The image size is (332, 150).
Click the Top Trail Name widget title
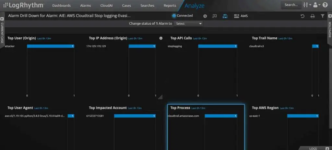point(265,38)
